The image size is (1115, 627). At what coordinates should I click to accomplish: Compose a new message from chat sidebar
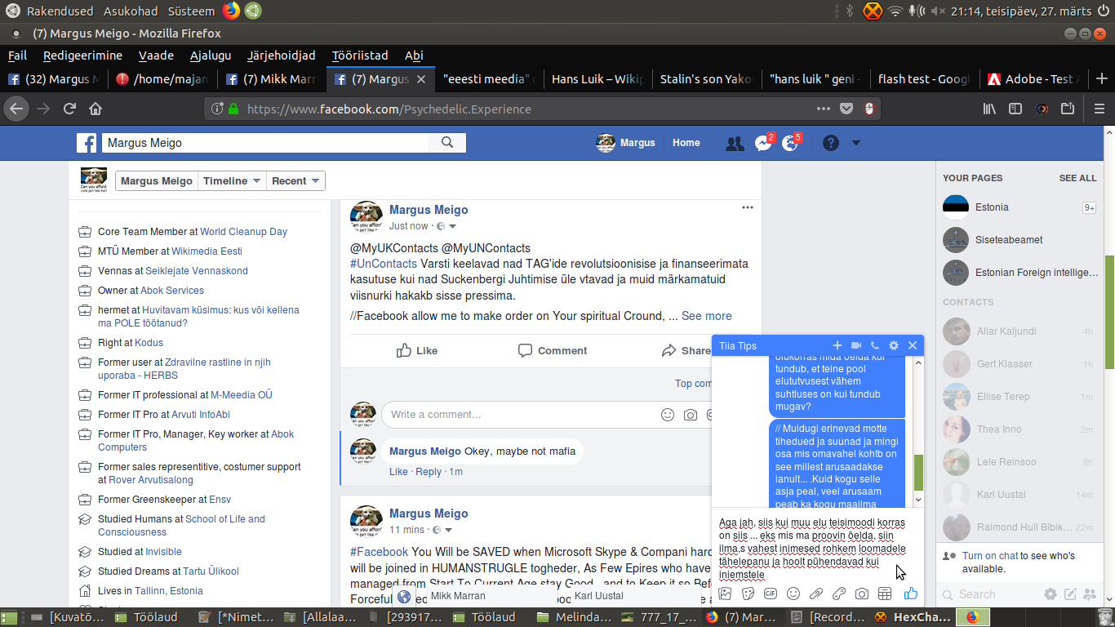tap(1070, 594)
